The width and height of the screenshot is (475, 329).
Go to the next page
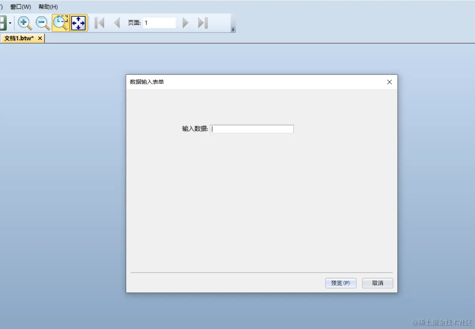click(185, 23)
